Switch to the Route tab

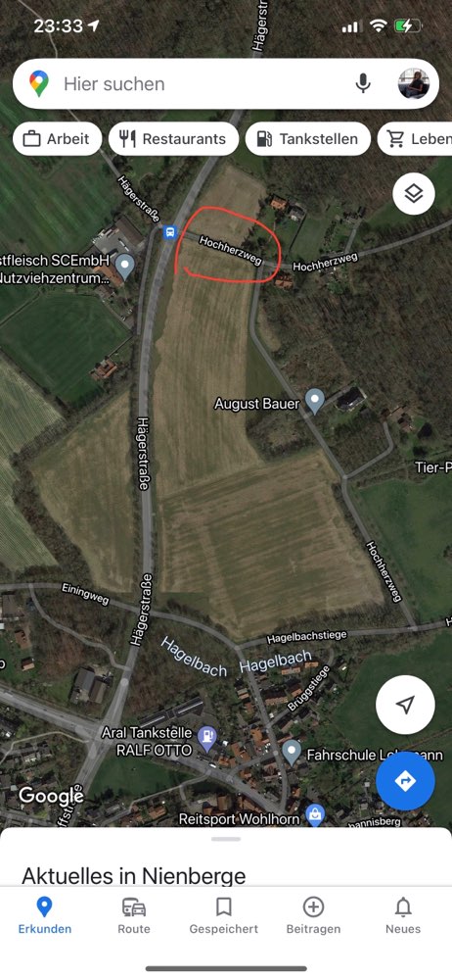(x=134, y=915)
